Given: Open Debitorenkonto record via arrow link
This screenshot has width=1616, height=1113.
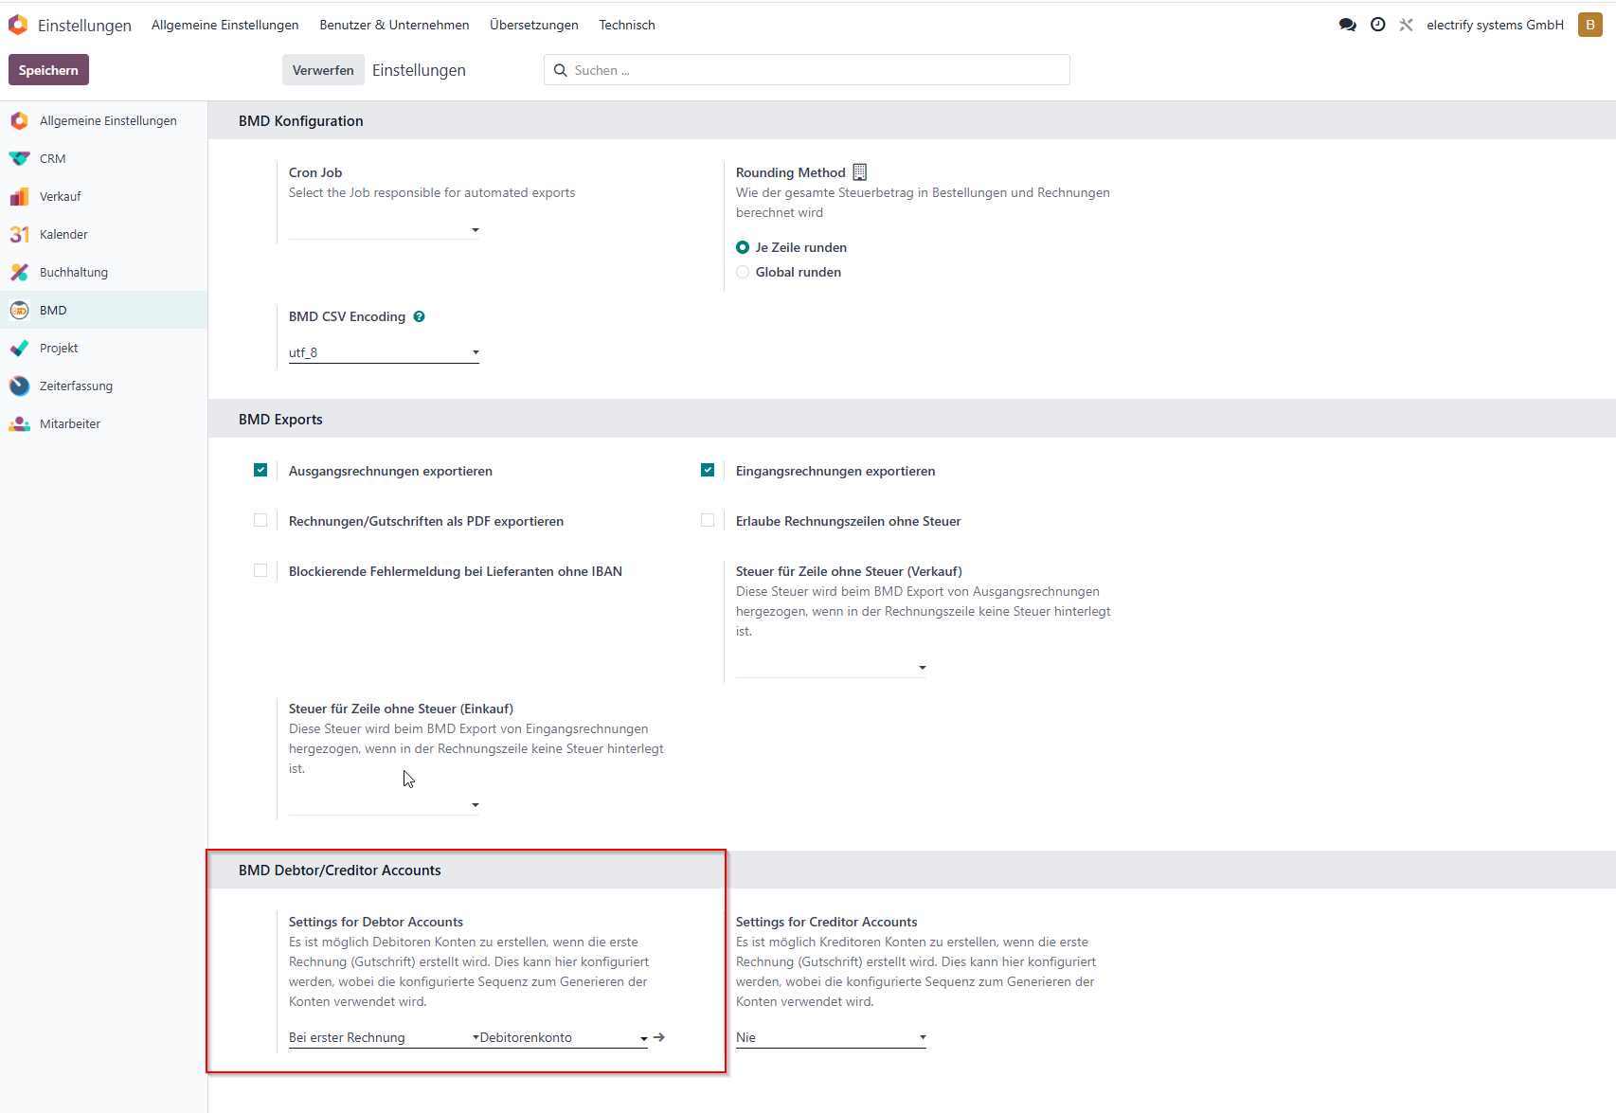Looking at the screenshot, I should (659, 1037).
